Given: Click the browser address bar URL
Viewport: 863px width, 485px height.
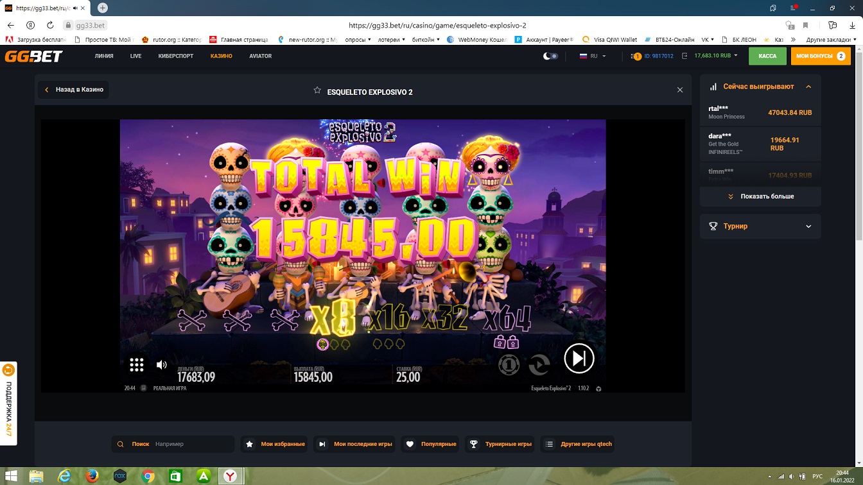Looking at the screenshot, I should click(x=437, y=26).
